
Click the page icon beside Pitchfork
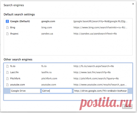click(7, 78)
